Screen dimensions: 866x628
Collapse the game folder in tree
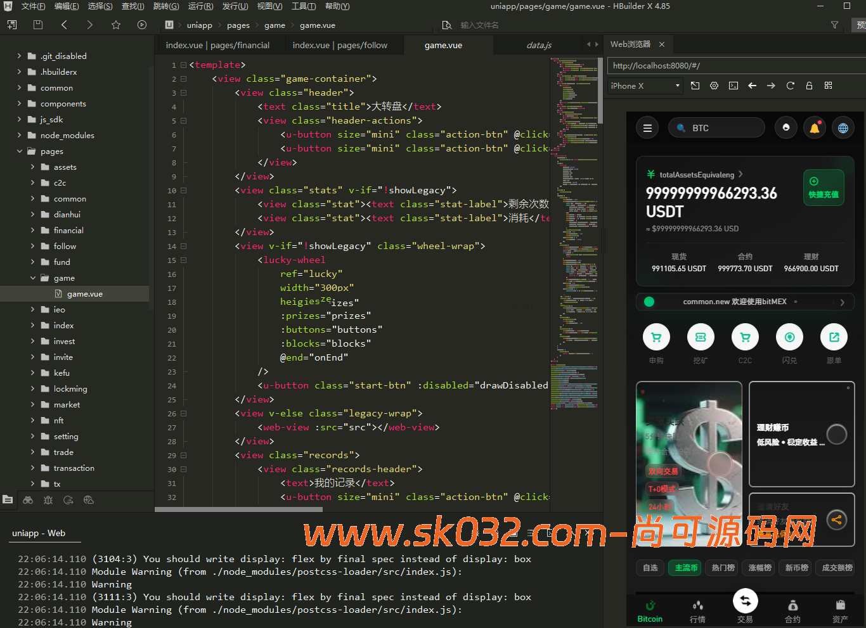(33, 278)
